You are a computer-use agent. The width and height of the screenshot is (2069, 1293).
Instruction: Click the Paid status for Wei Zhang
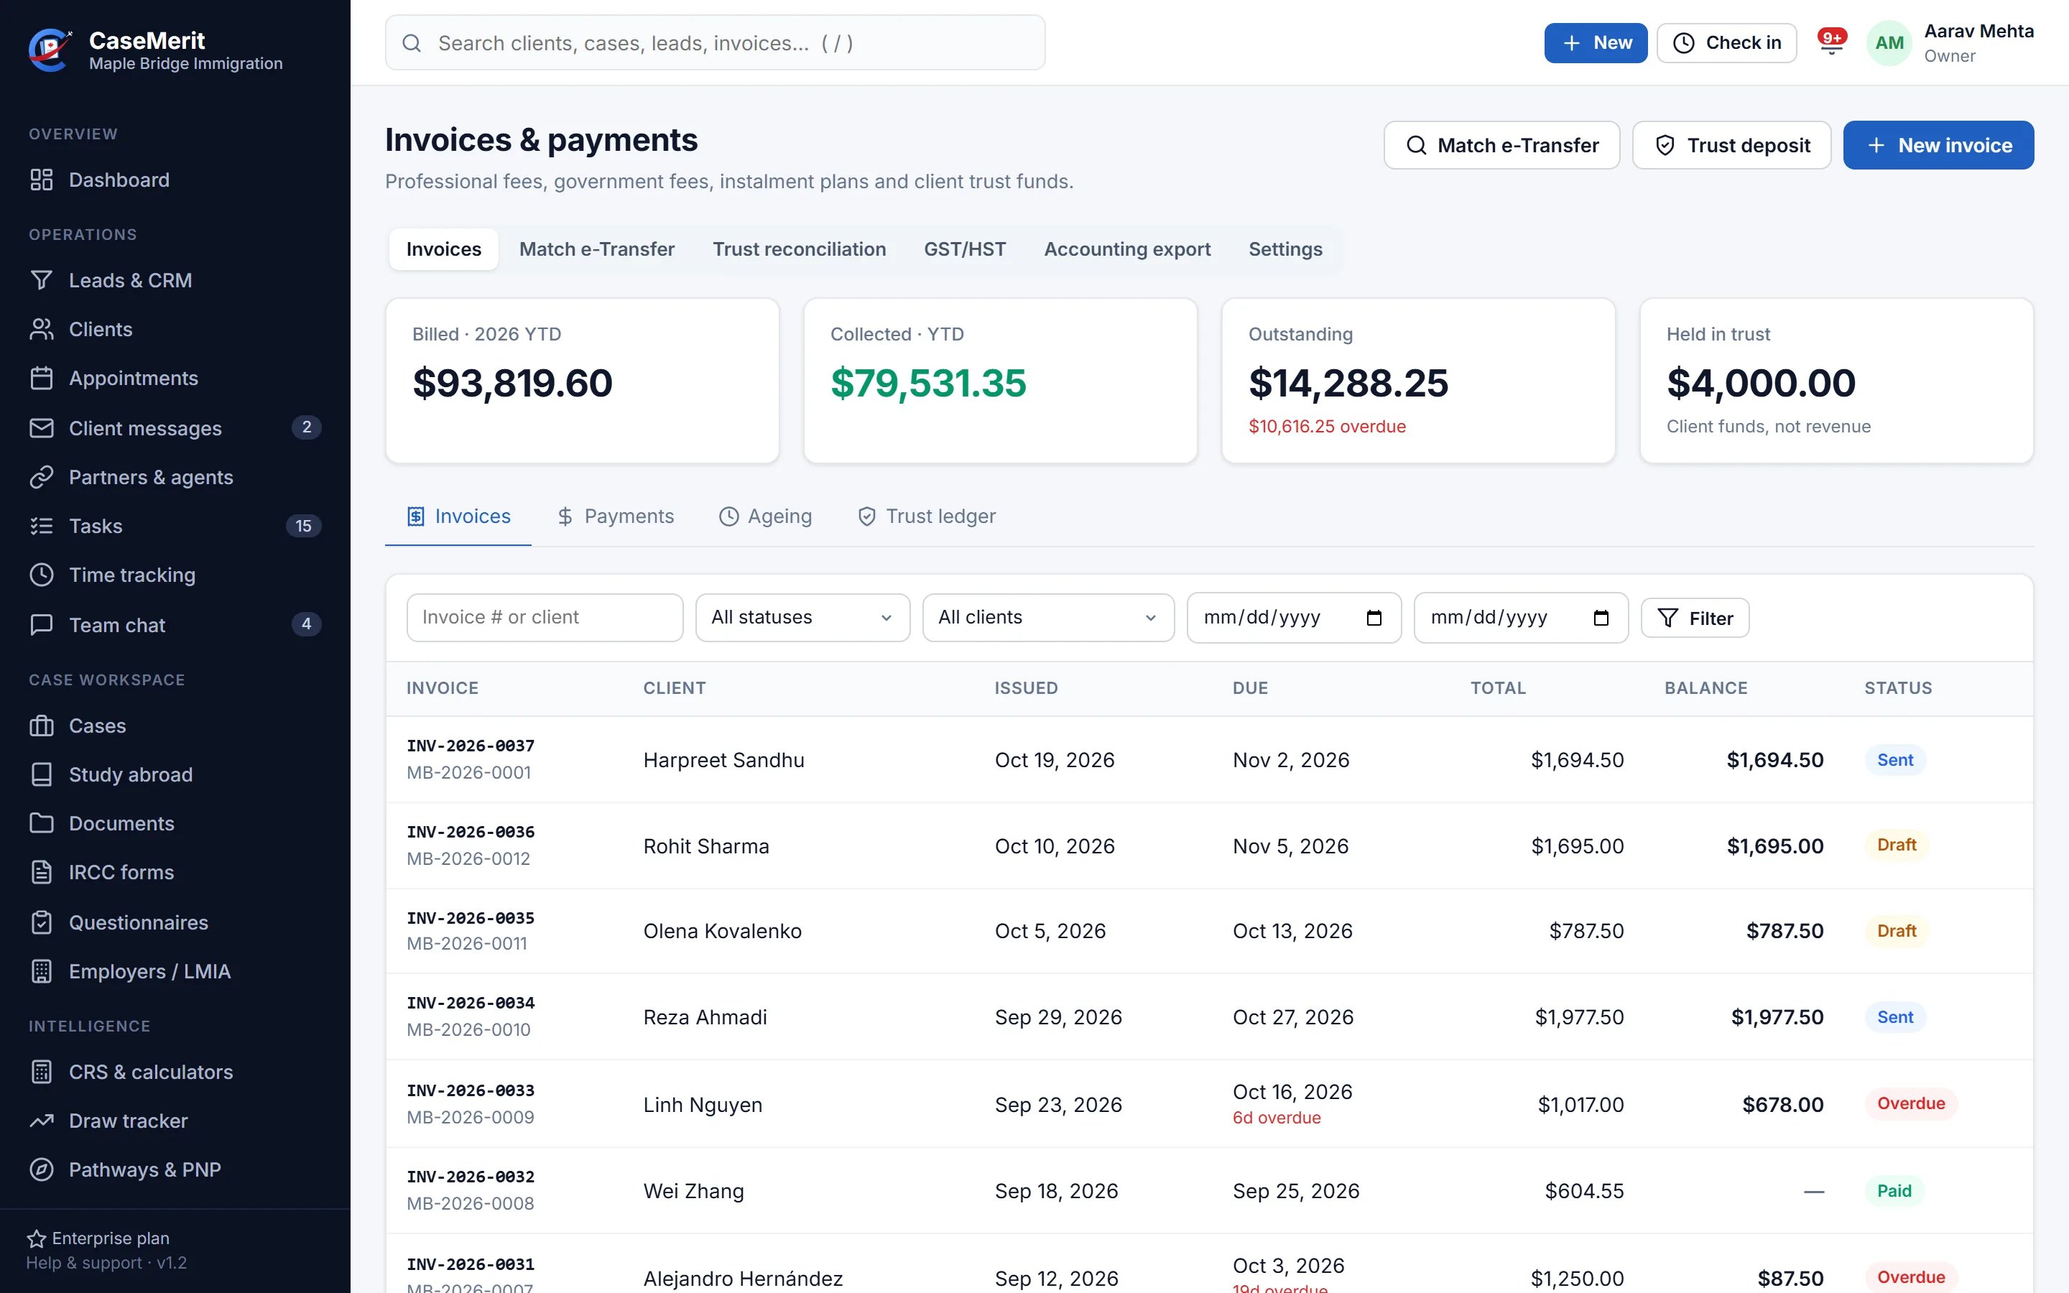[x=1894, y=1190]
